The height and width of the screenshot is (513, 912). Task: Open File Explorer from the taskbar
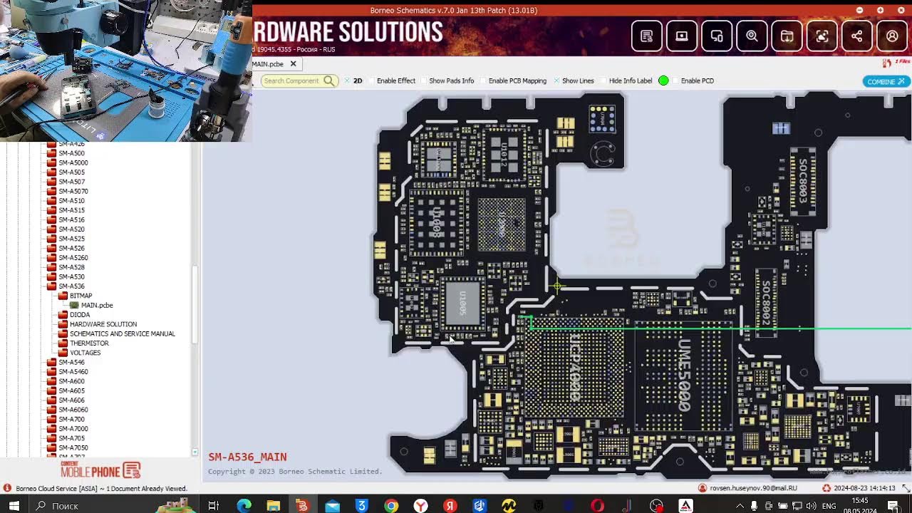pos(273,506)
